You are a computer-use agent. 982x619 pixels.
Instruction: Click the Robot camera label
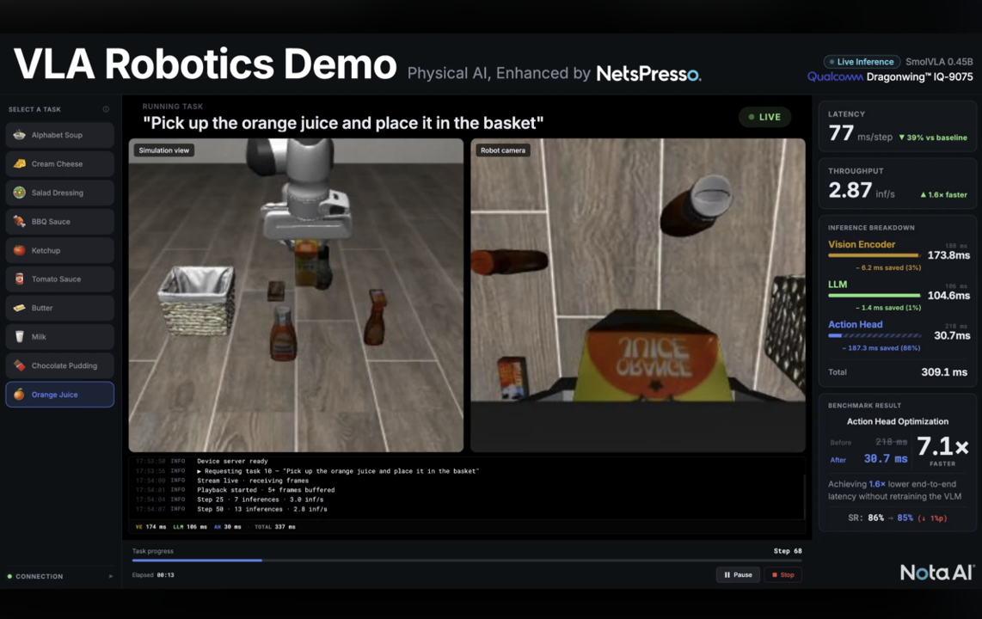(503, 150)
